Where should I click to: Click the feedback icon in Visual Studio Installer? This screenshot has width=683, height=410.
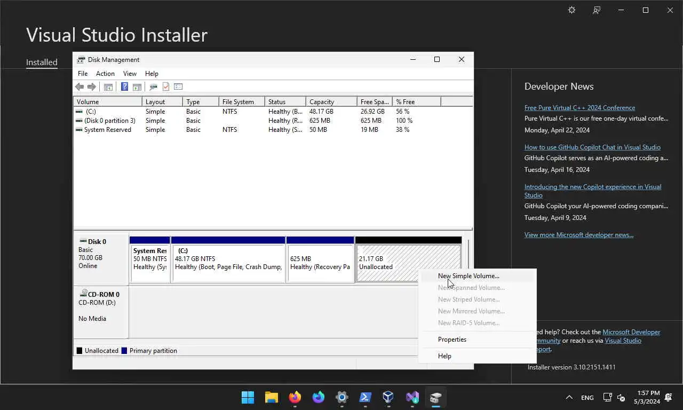tap(597, 10)
